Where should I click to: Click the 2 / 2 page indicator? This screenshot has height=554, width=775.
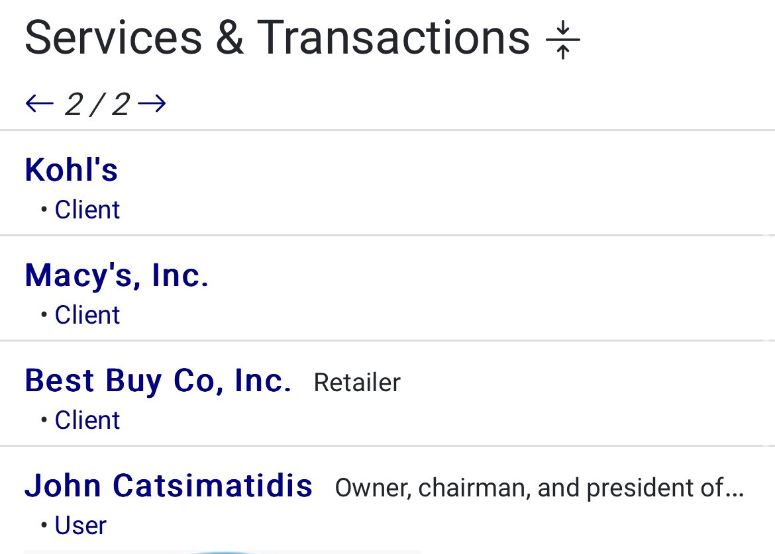[97, 105]
